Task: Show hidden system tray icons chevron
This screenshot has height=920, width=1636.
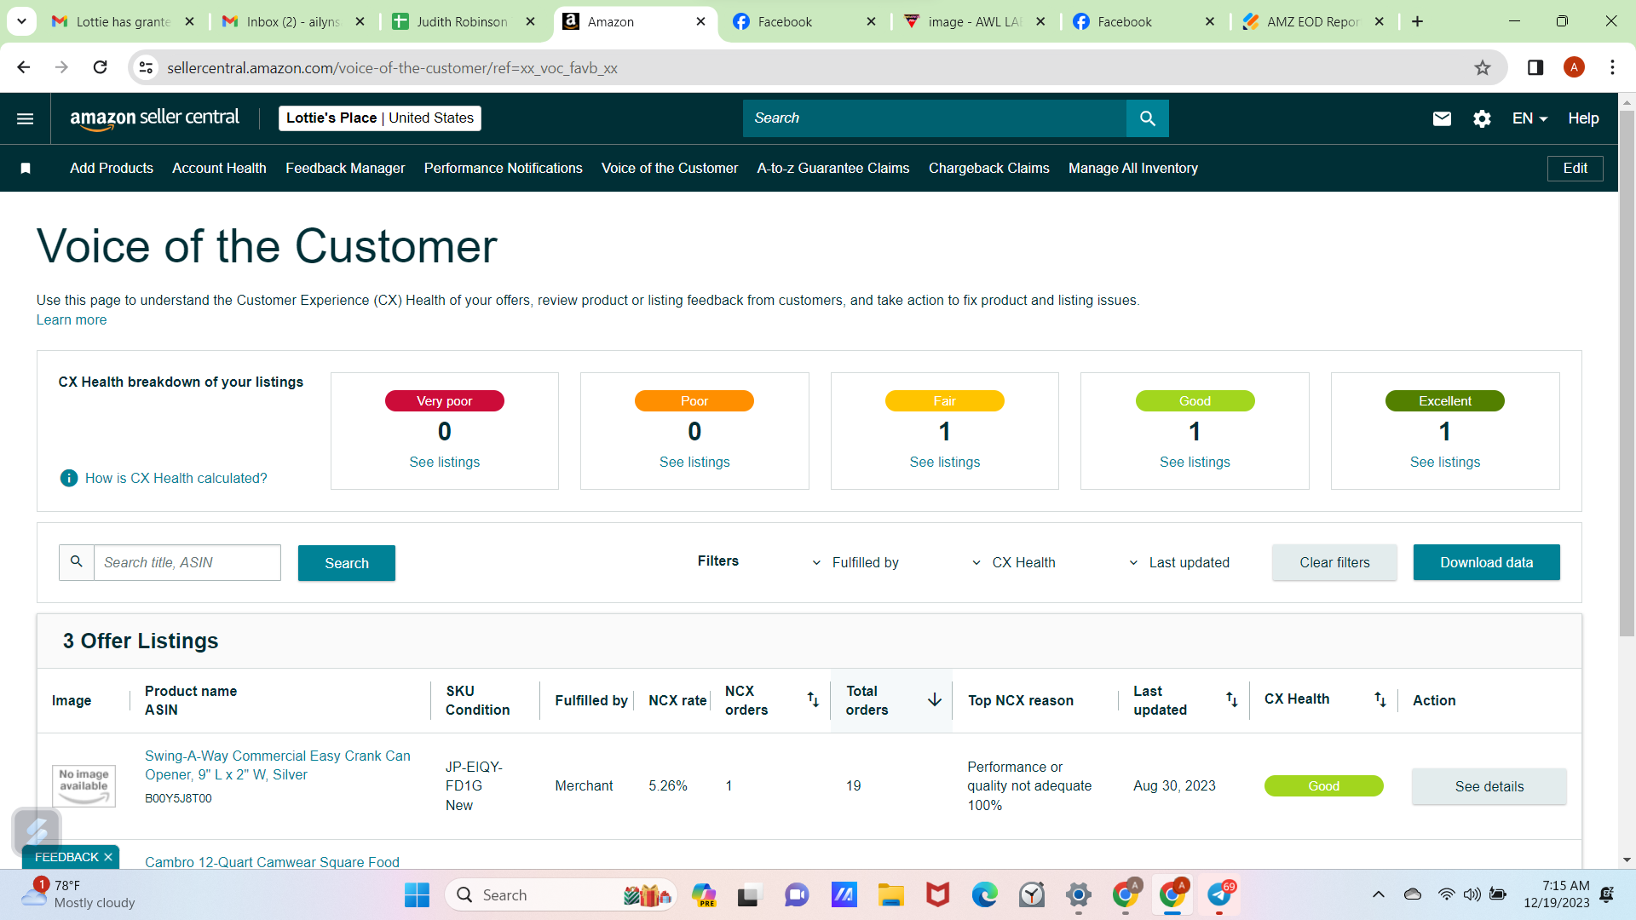Action: click(1378, 894)
